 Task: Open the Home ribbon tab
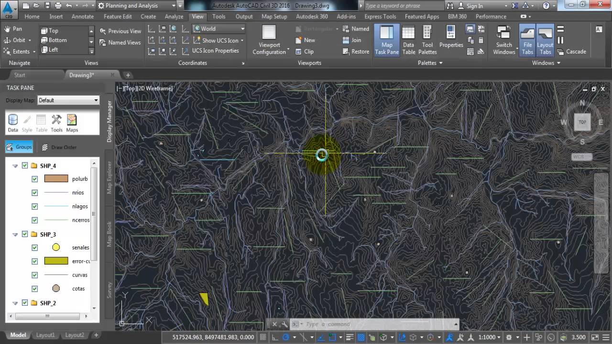click(x=32, y=16)
